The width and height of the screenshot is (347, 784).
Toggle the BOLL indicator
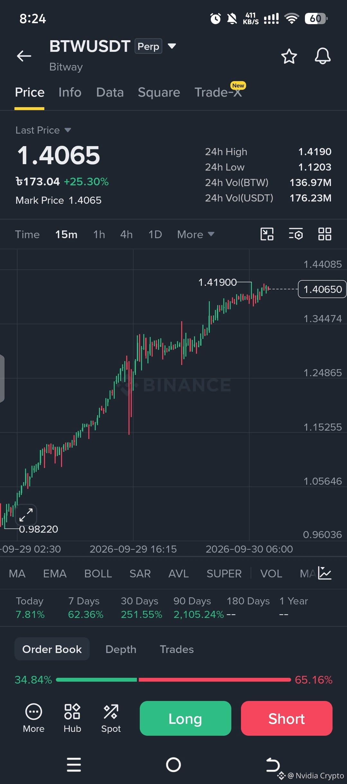pyautogui.click(x=98, y=574)
